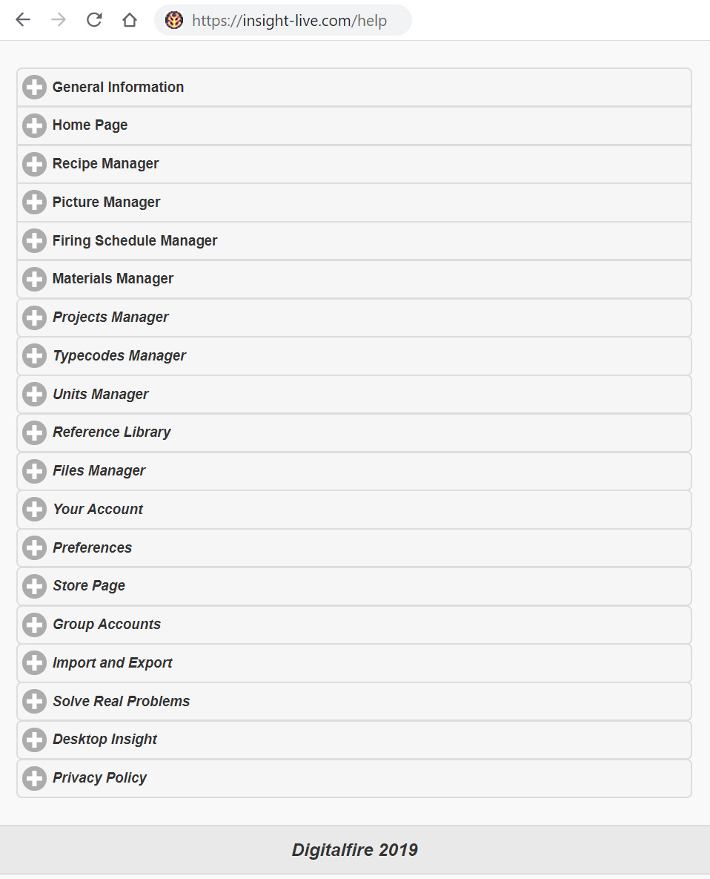Open the Solve Real Problems topic
Viewport: 710px width, 879px height.
pos(354,701)
